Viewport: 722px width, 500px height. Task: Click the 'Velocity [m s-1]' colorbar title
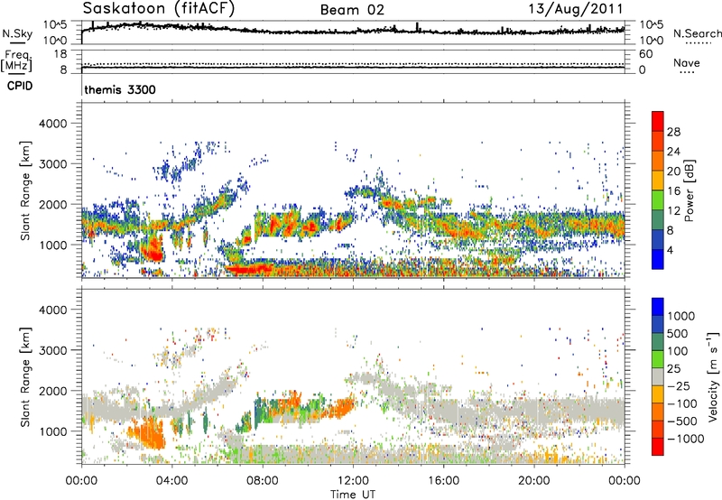[x=713, y=376]
